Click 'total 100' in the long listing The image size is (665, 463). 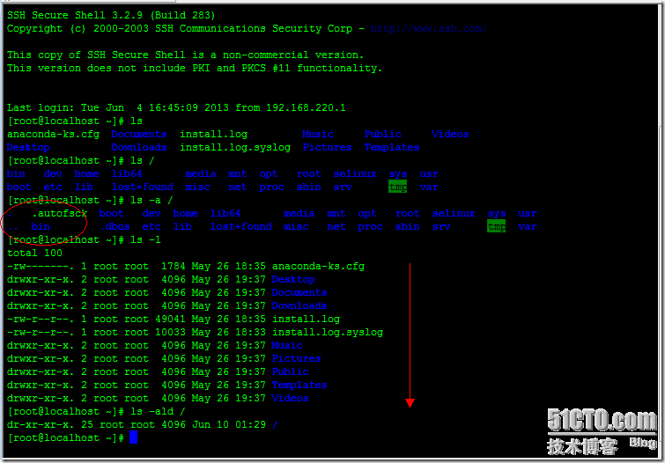34,254
